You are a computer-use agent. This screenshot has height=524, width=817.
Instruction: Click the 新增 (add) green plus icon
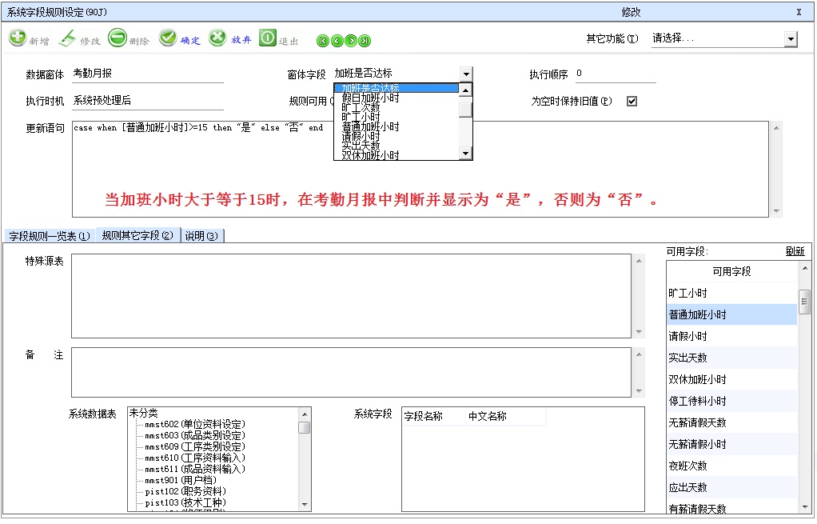pos(18,38)
